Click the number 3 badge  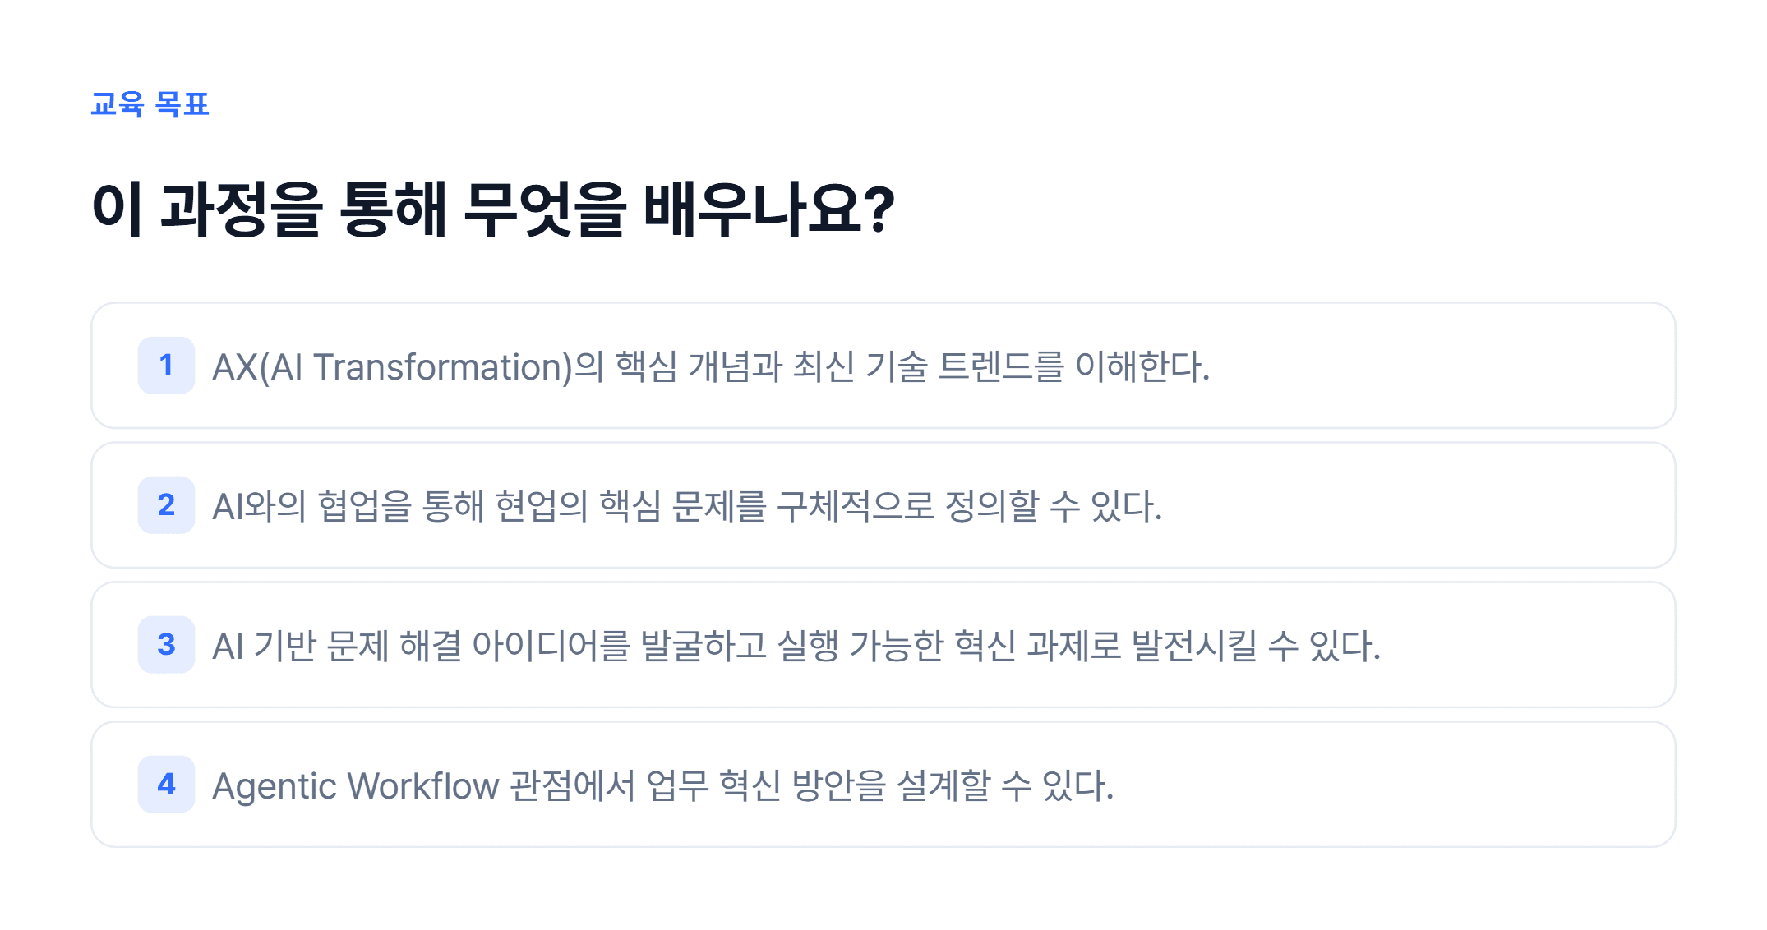pos(166,645)
